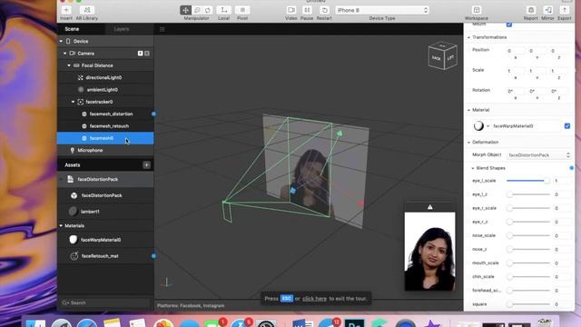This screenshot has height=327, width=581.
Task: Click the view orientation cube
Action: 442,56
